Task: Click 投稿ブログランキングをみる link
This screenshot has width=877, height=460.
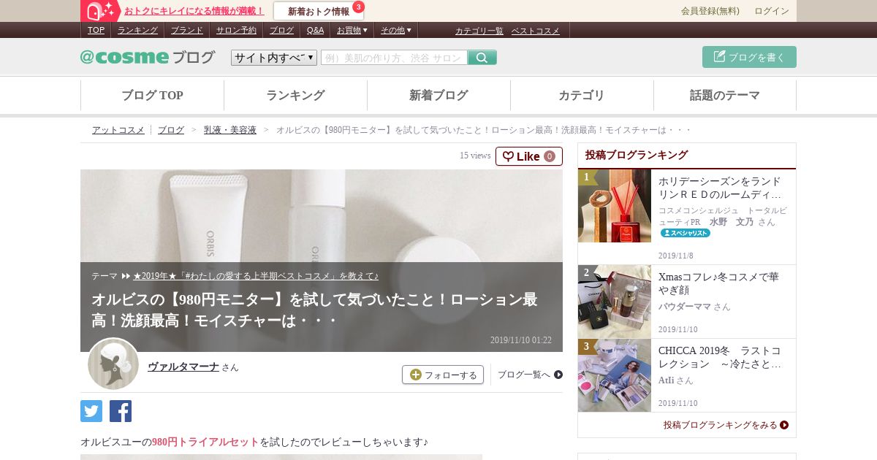Action: coord(726,425)
